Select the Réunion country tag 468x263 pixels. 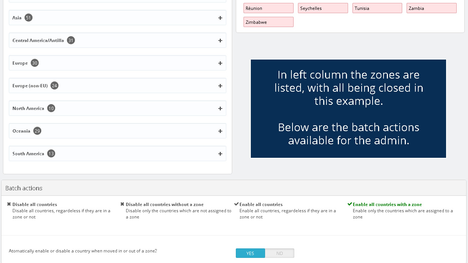[x=268, y=8]
